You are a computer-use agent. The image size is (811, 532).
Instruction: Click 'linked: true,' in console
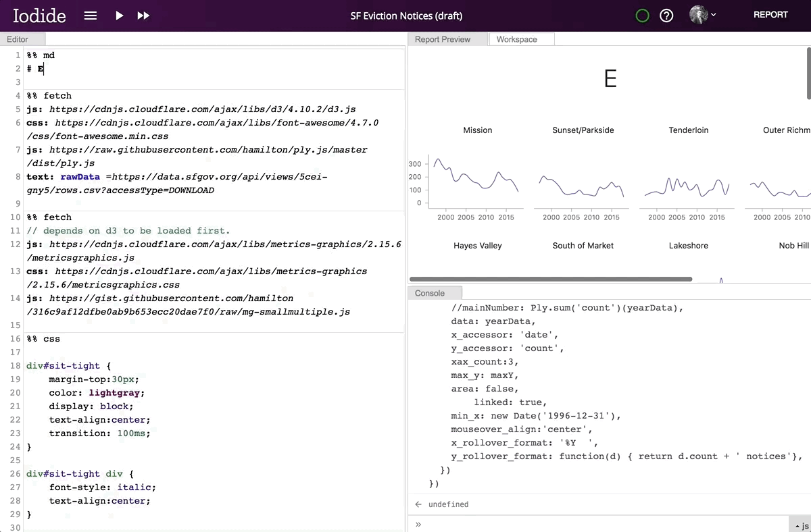[510, 402]
